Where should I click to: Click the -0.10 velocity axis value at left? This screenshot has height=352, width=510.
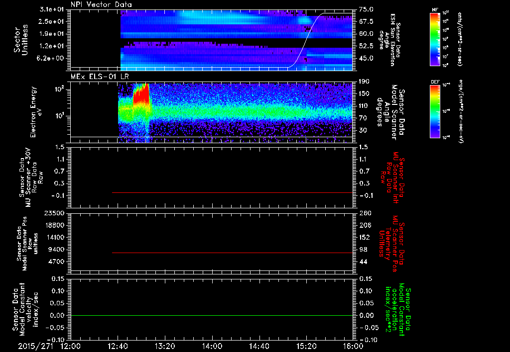[56, 340]
